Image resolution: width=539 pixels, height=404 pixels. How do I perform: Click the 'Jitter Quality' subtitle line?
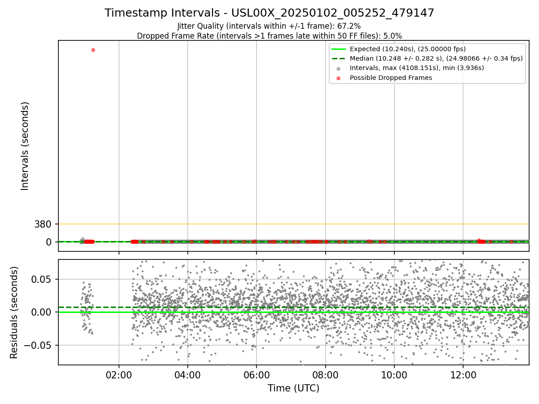tap(269, 26)
